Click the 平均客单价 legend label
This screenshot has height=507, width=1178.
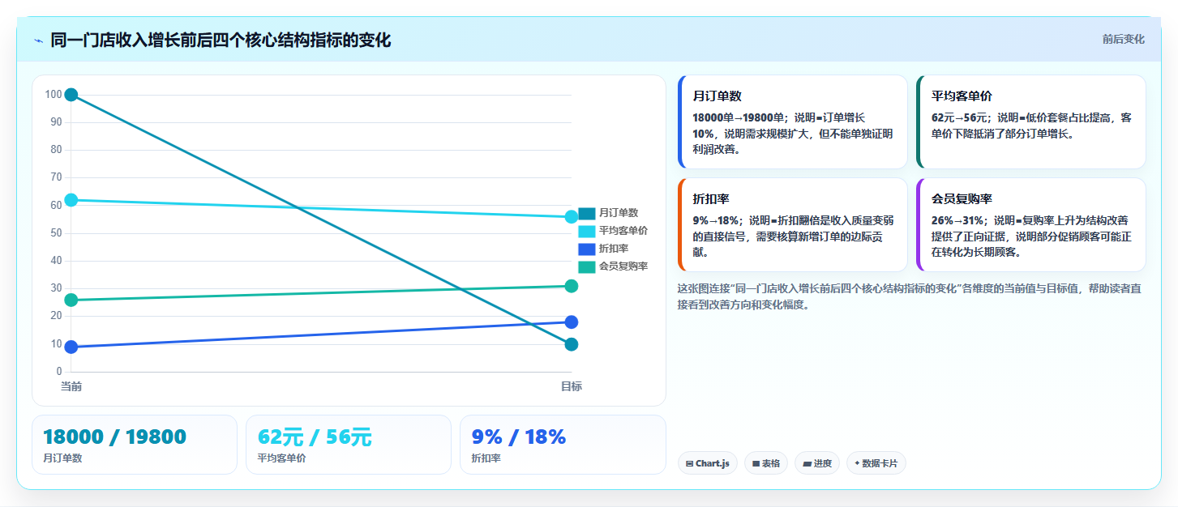click(623, 231)
